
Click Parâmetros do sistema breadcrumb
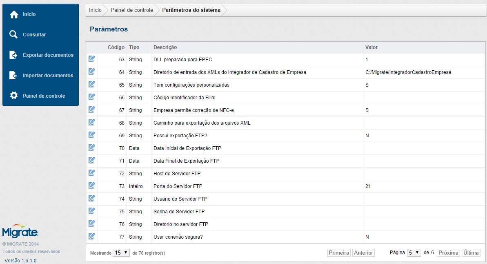point(191,10)
